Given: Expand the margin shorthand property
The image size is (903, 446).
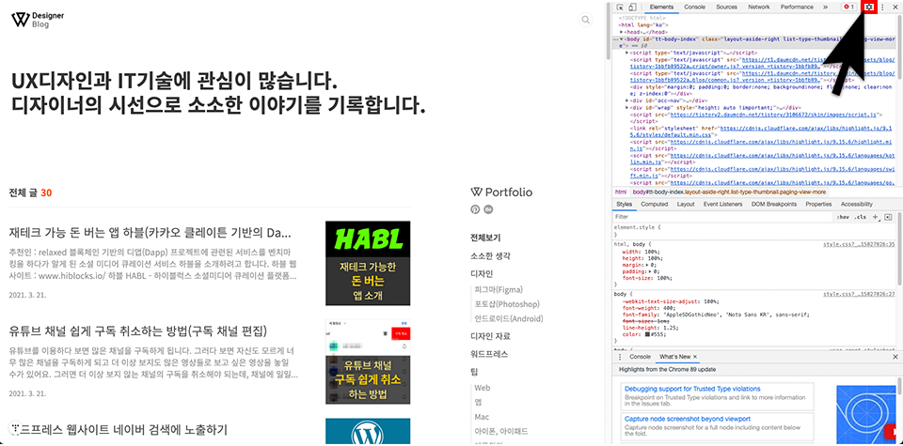Looking at the screenshot, I should tap(647, 265).
